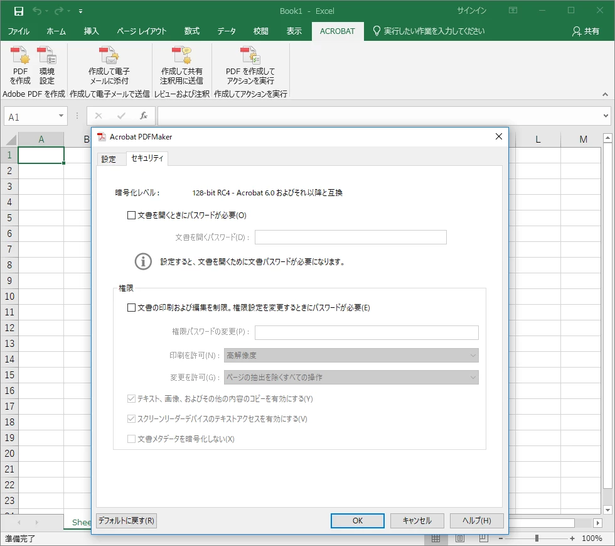The image size is (615, 546).
Task: Click the formula bar cancel X icon
Action: [x=99, y=116]
